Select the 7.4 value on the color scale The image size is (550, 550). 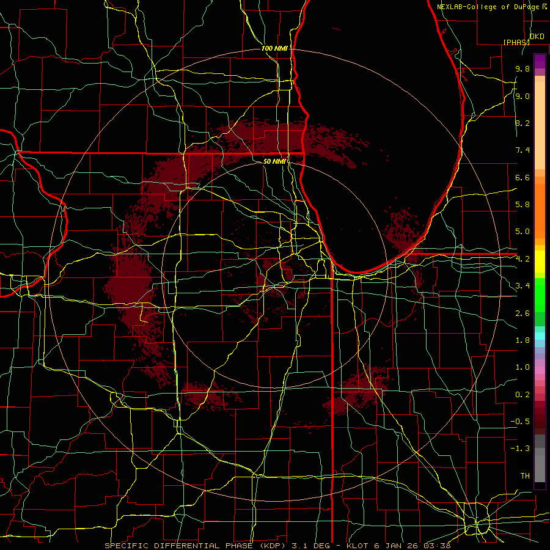(x=522, y=150)
